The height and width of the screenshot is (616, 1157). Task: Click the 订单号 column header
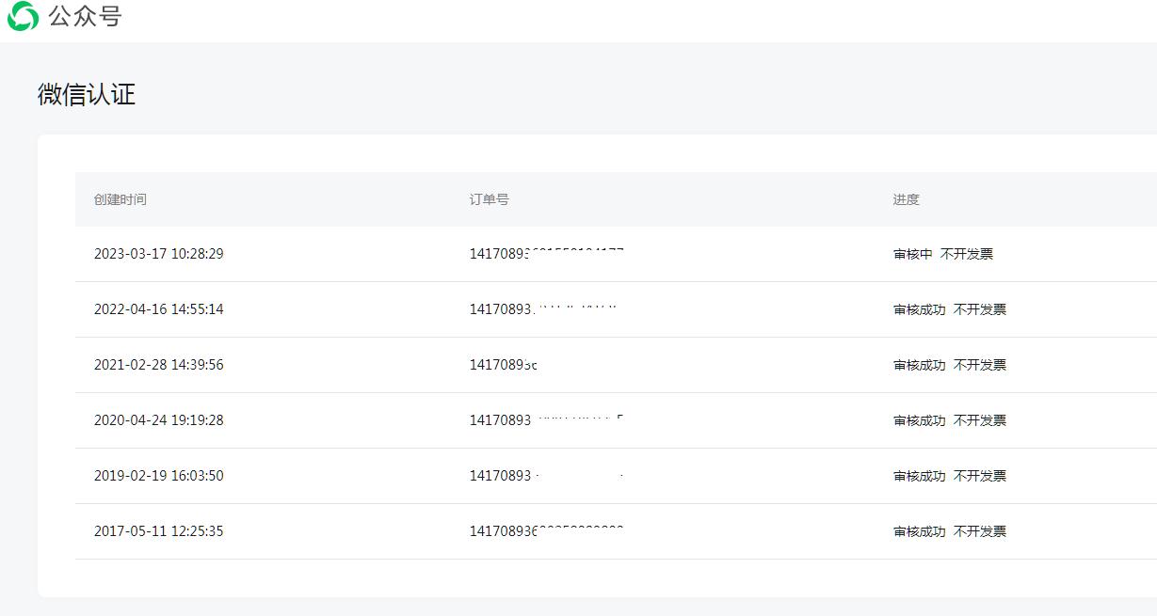[x=489, y=199]
